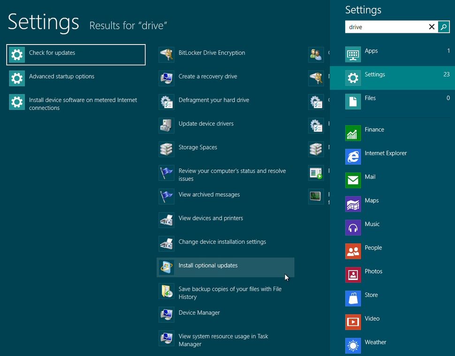455x356 pixels.
Task: Launch Device Manager from results
Action: pyautogui.click(x=199, y=312)
